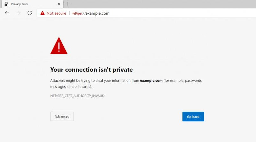Close the Privacy error tab

click(x=59, y=4)
